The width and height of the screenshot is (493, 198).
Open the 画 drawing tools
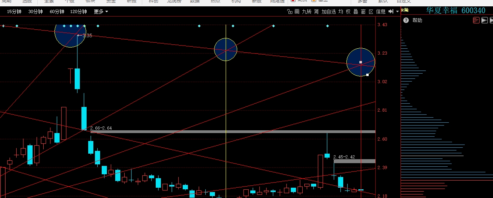pyautogui.click(x=297, y=11)
